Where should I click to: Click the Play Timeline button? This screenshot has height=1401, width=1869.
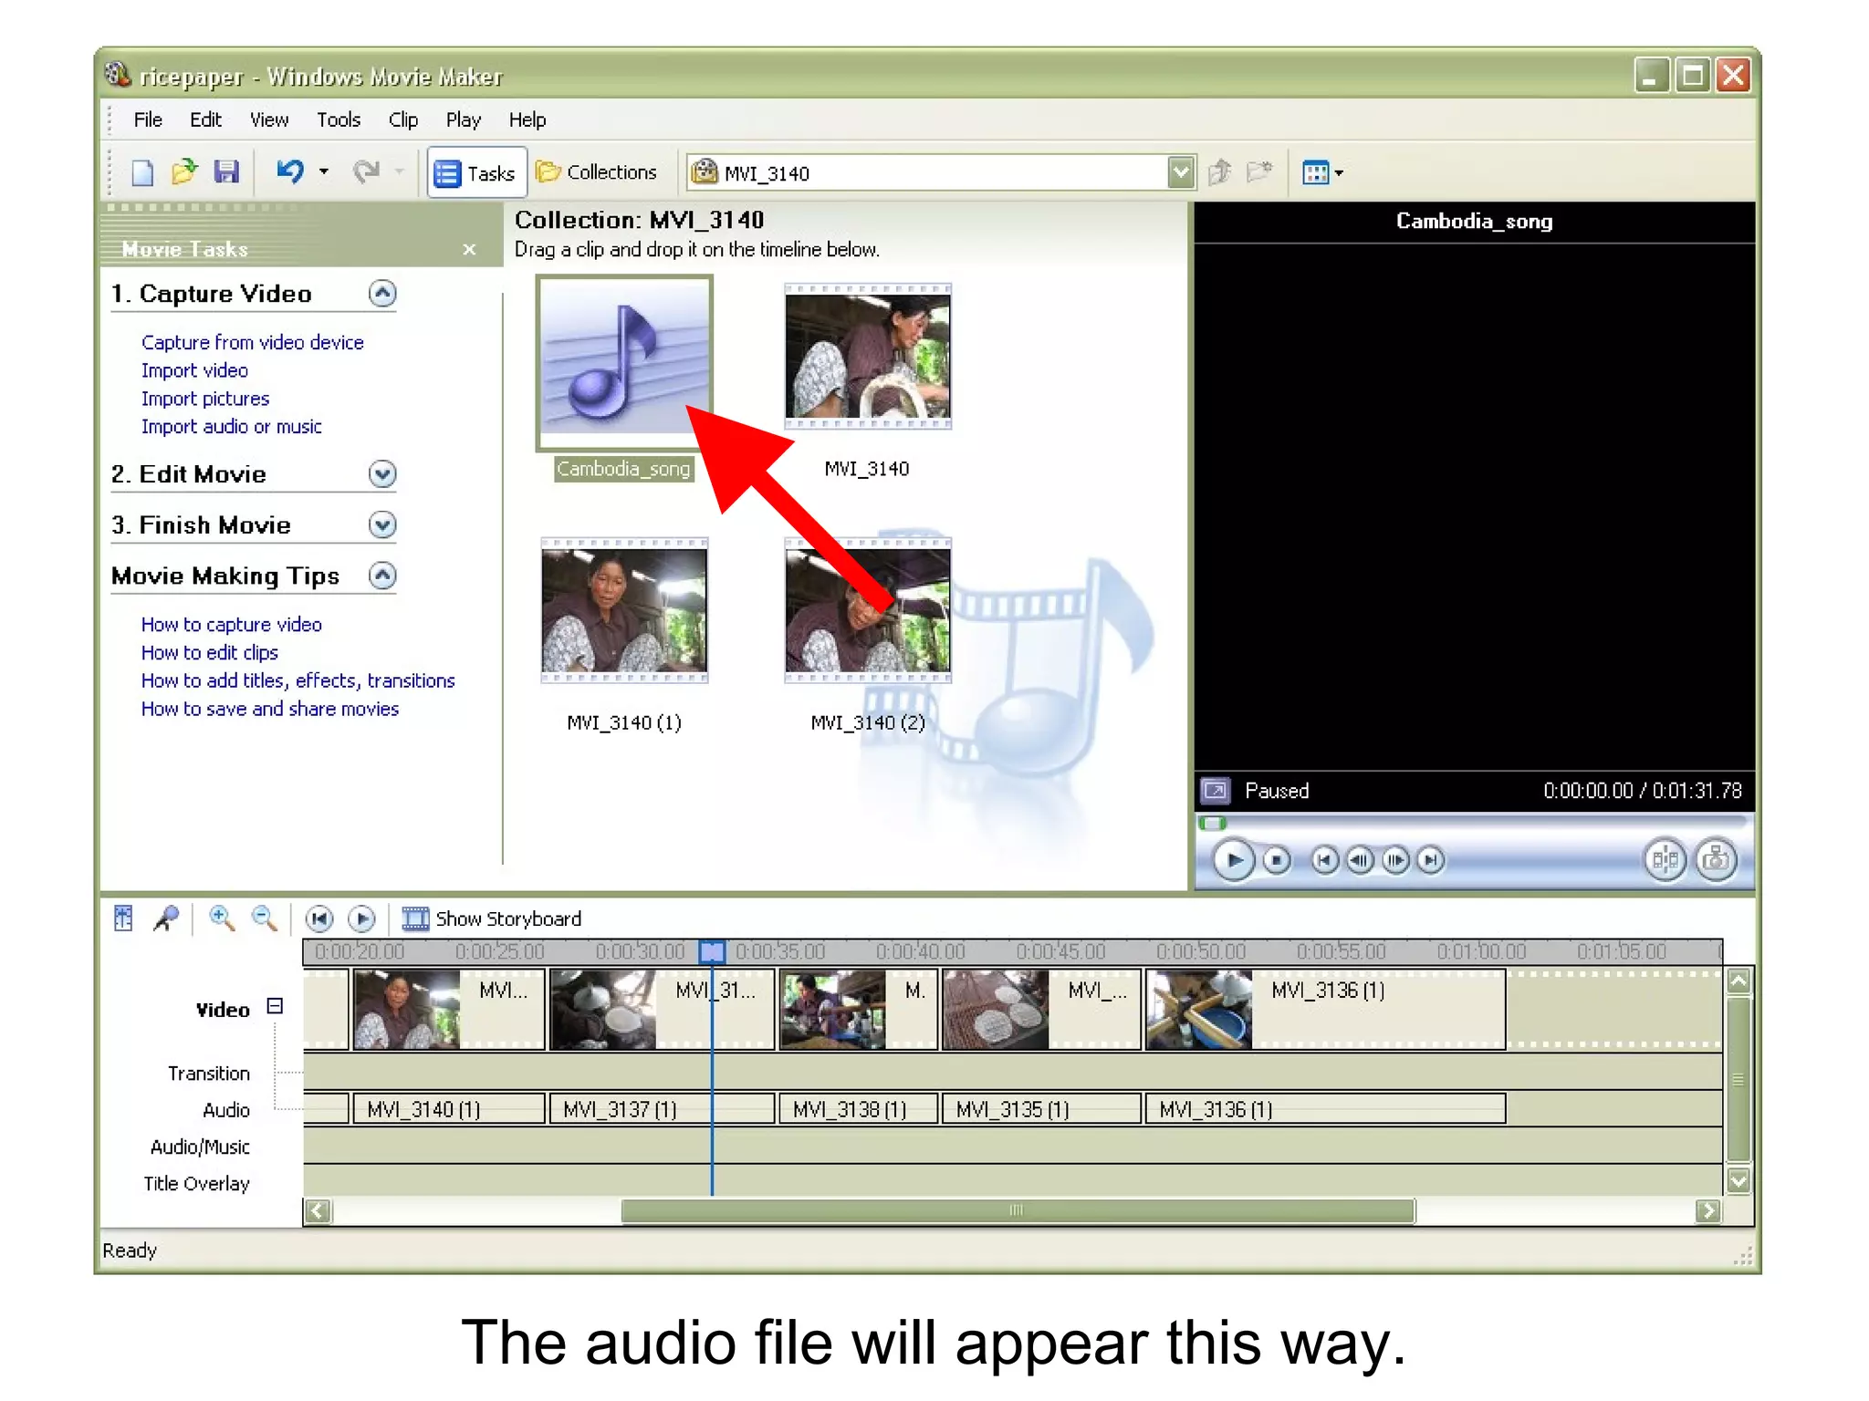(x=362, y=918)
